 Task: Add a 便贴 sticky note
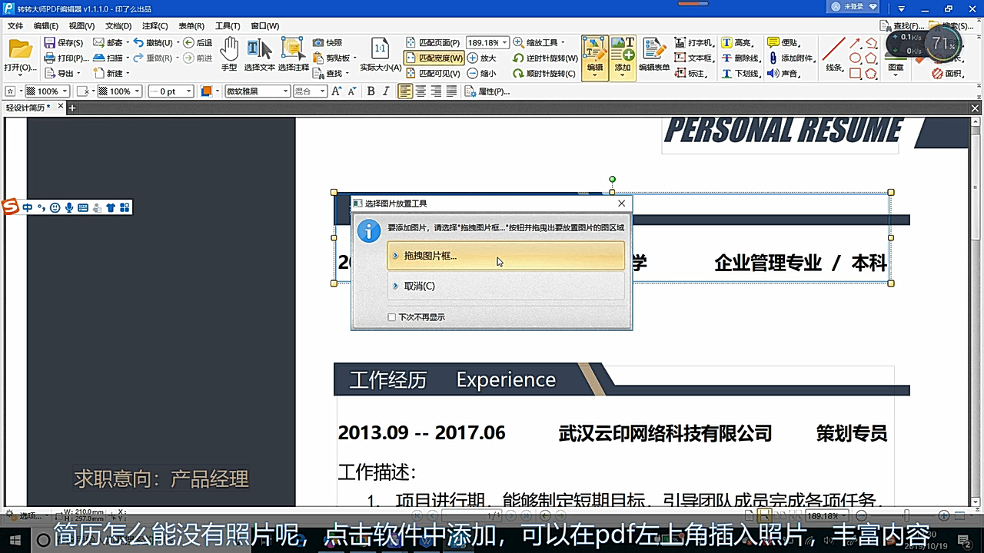pyautogui.click(x=783, y=43)
